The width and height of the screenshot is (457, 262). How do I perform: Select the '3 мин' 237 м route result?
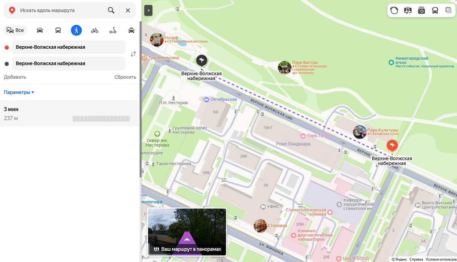70,114
